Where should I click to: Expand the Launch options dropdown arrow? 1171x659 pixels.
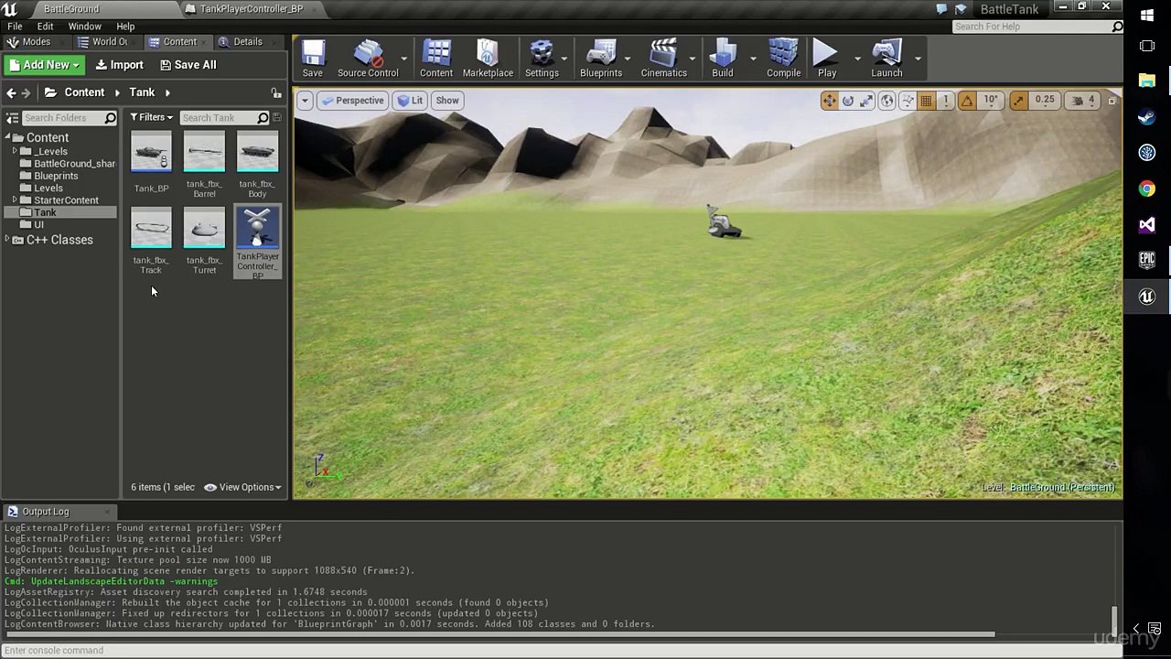click(918, 59)
